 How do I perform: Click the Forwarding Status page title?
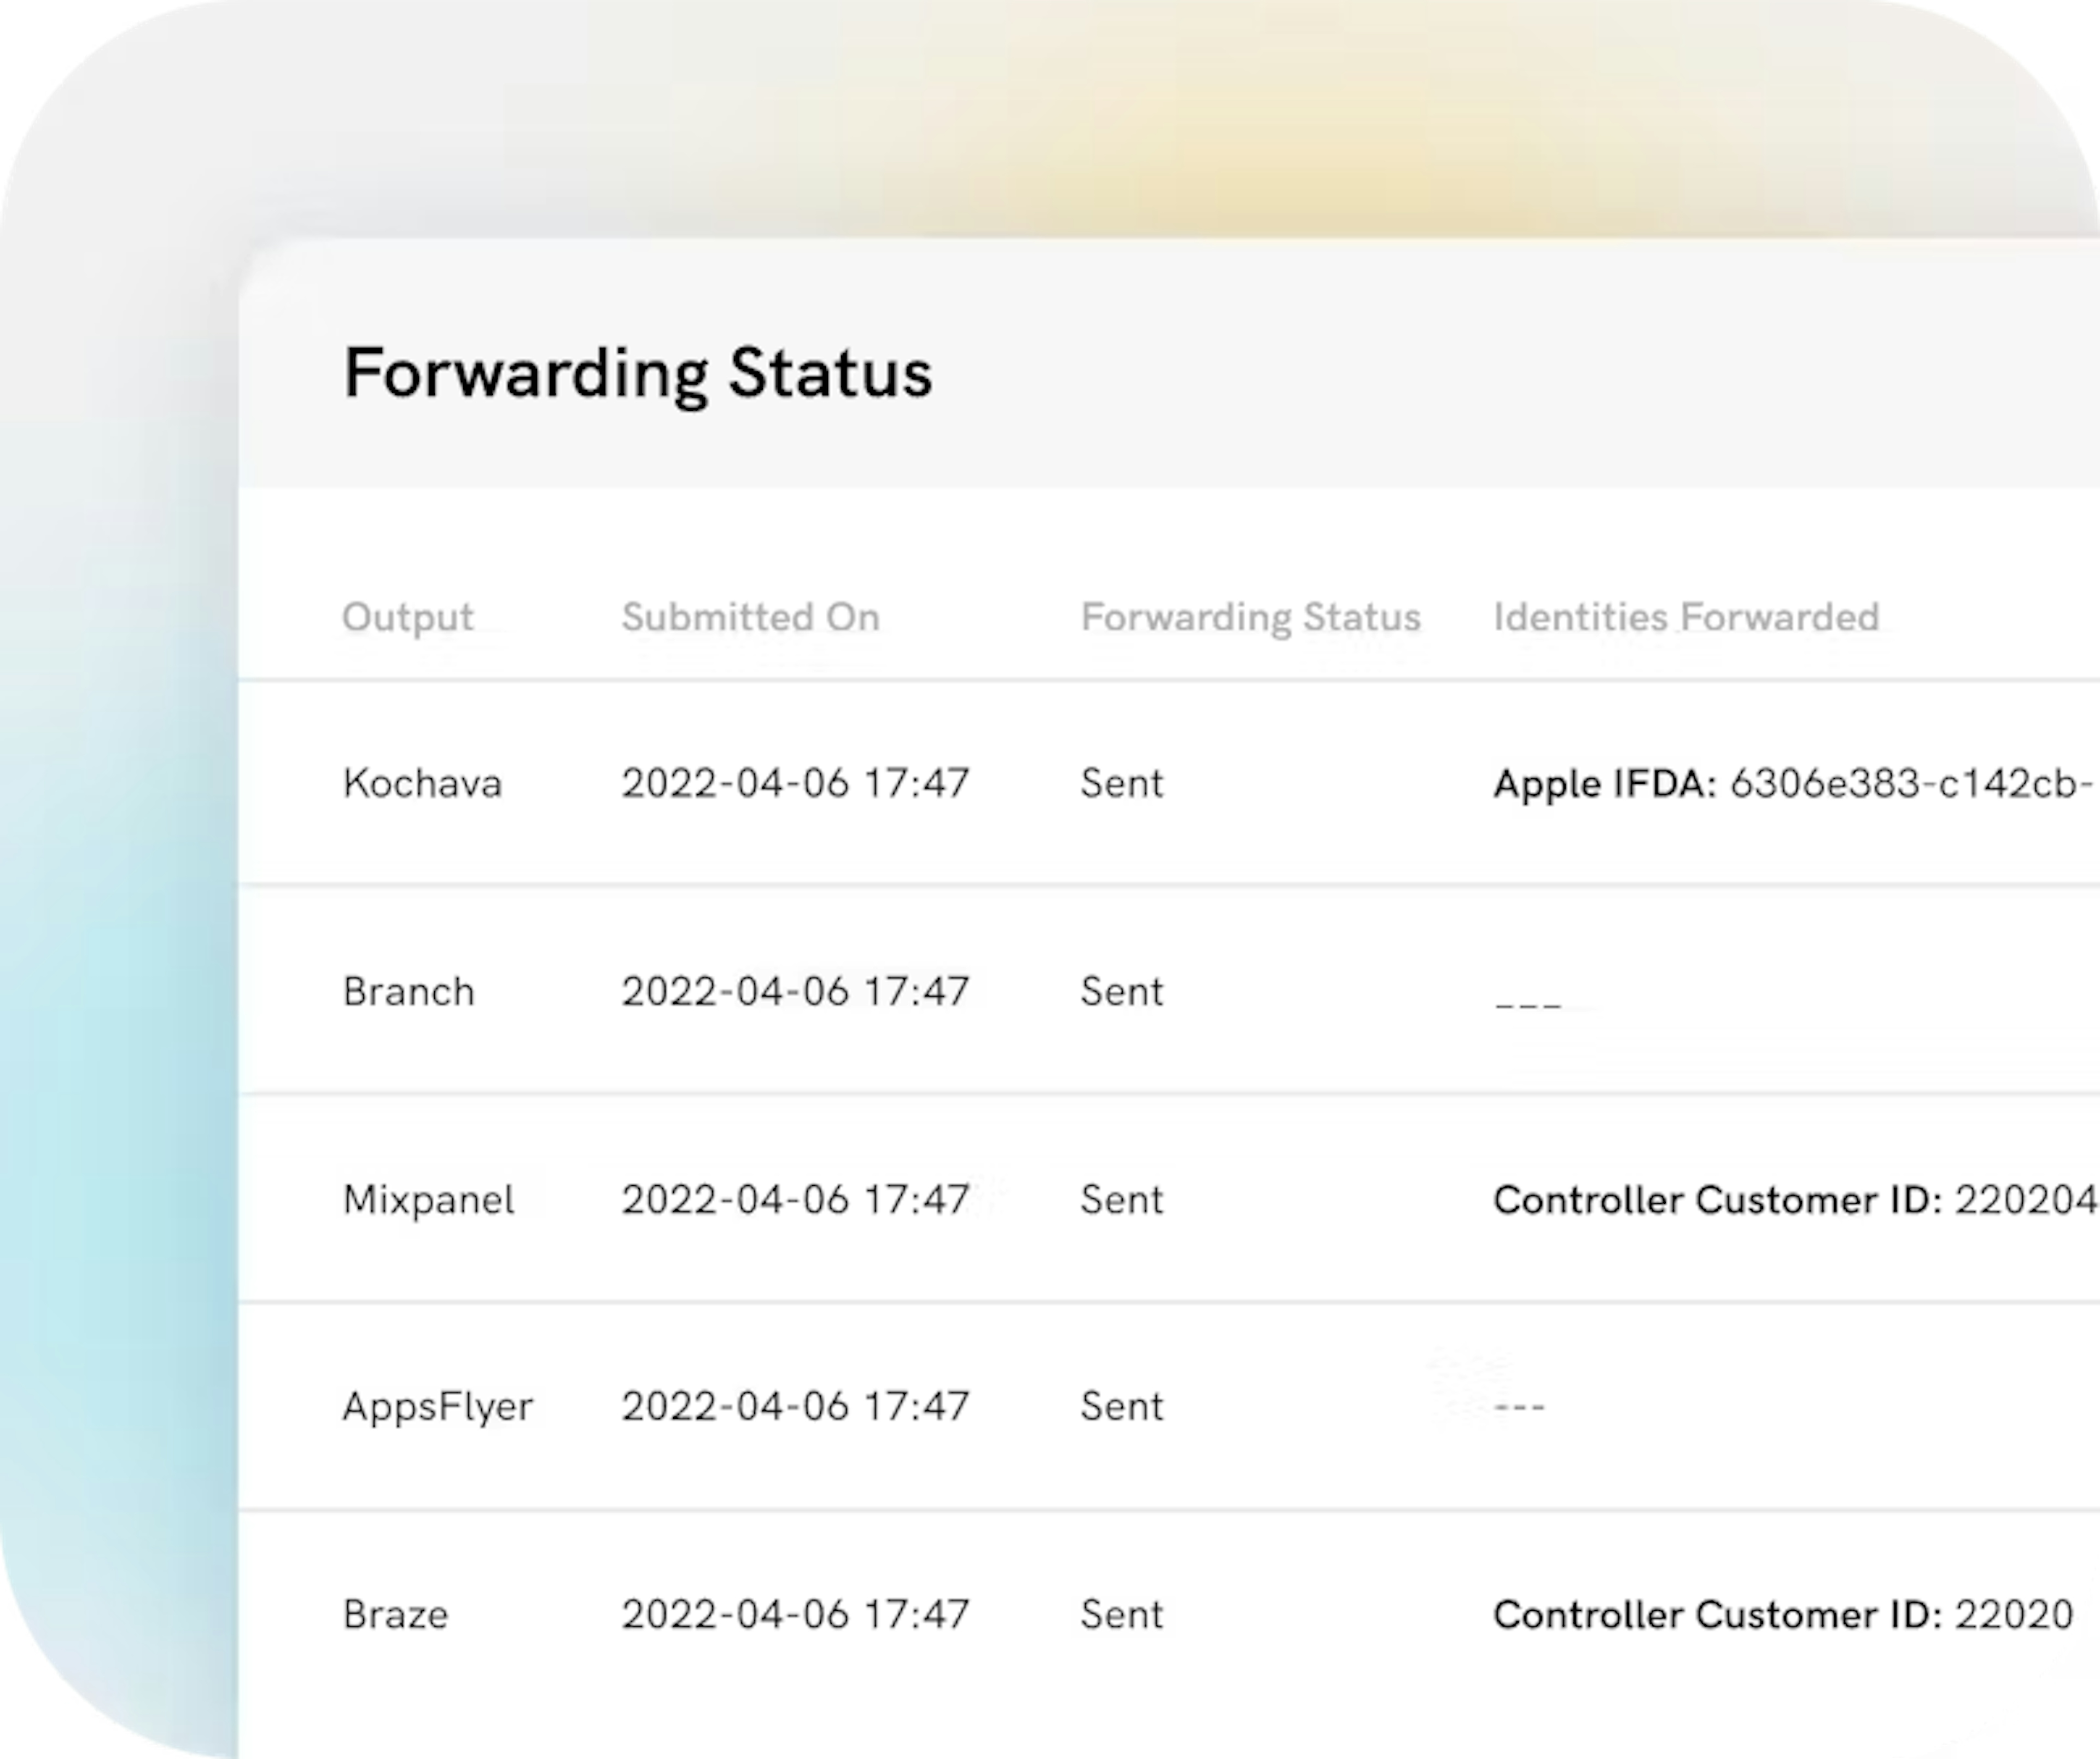(x=639, y=374)
